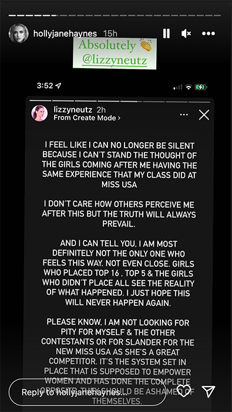Tap the battery charging icon in status bar
Screen dimensions: 232x412
click(201, 87)
